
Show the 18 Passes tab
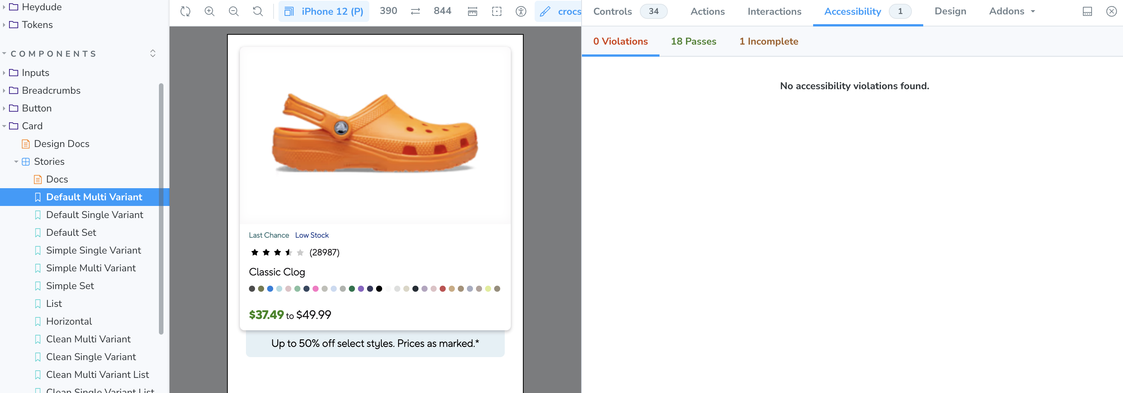693,41
